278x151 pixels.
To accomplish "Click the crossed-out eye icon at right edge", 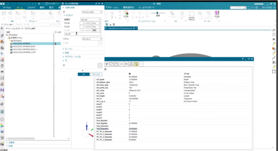I will 274,30.
